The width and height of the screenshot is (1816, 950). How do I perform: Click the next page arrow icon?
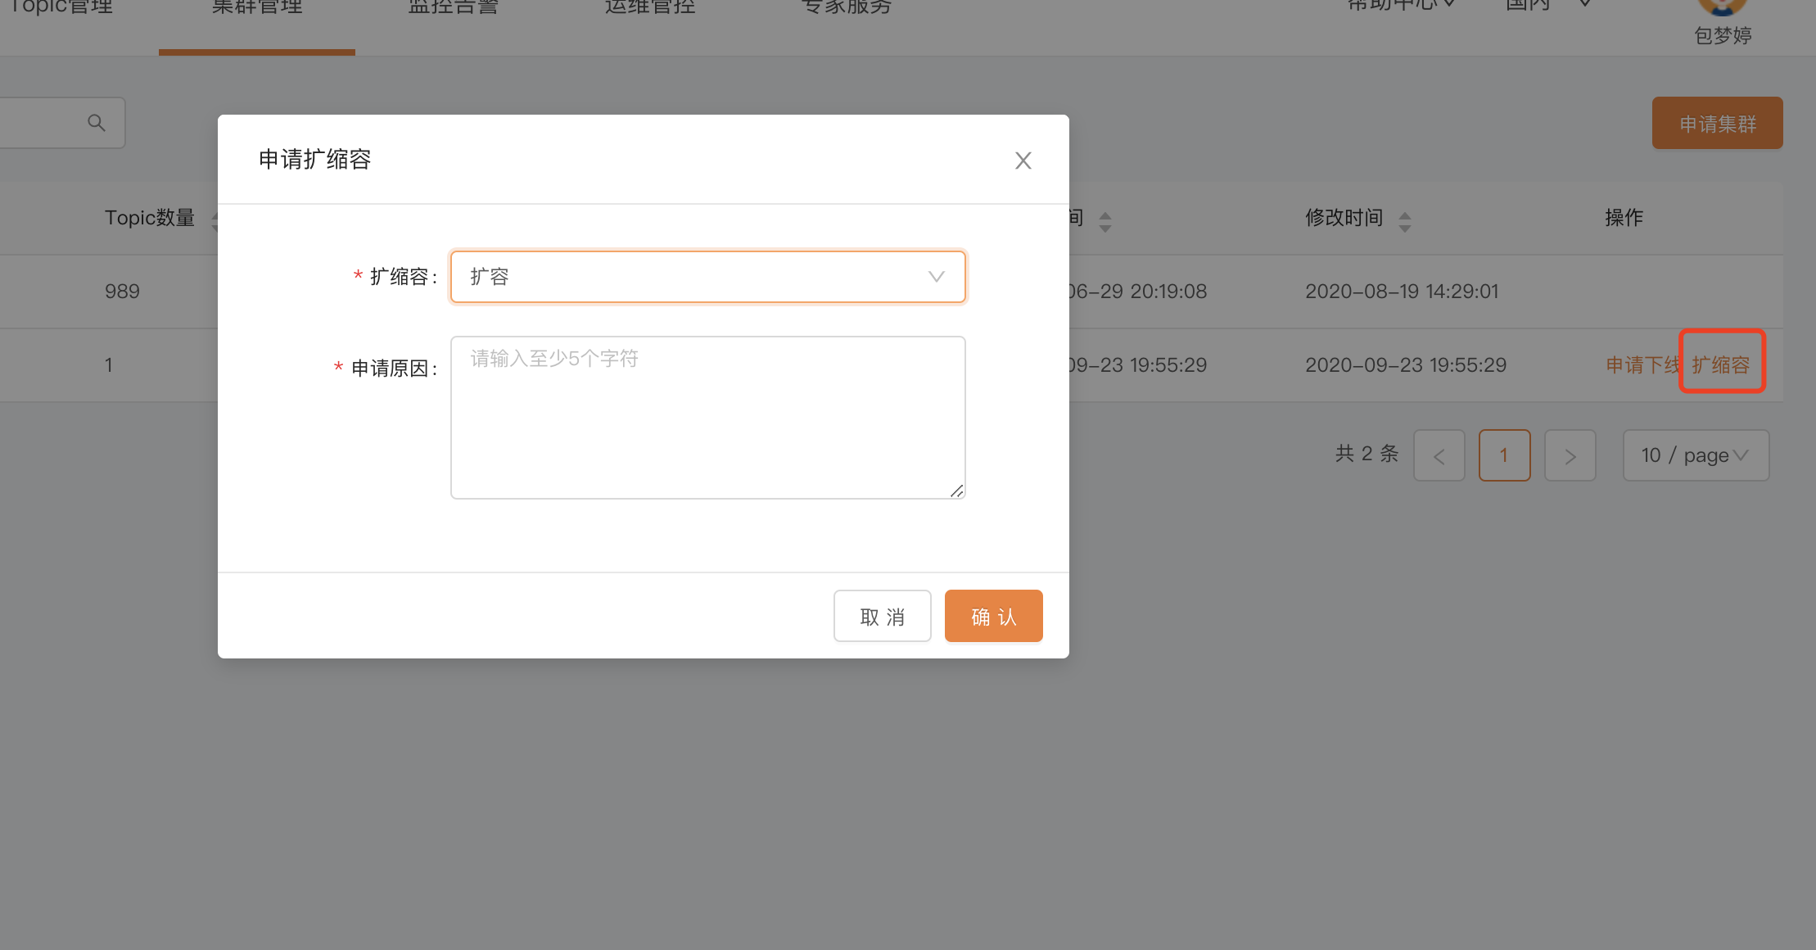(x=1570, y=455)
